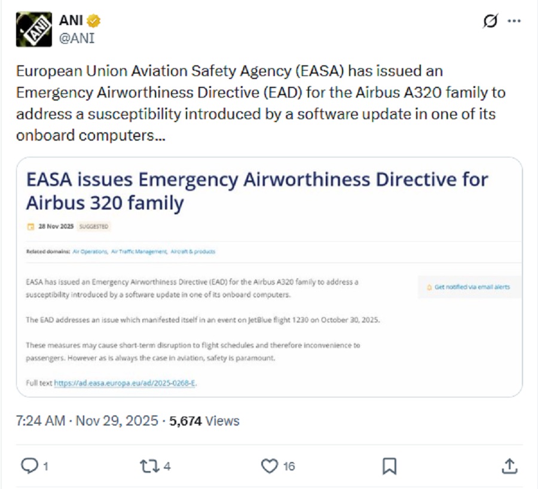538x489 pixels.
Task: Click the ANI display name
Action: coord(71,22)
